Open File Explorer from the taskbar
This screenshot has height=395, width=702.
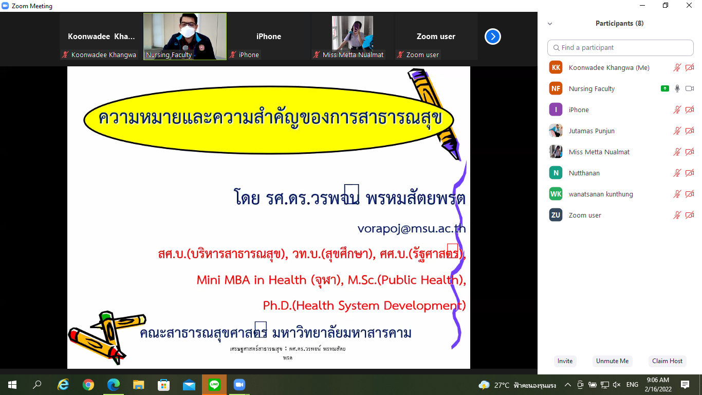tap(139, 385)
